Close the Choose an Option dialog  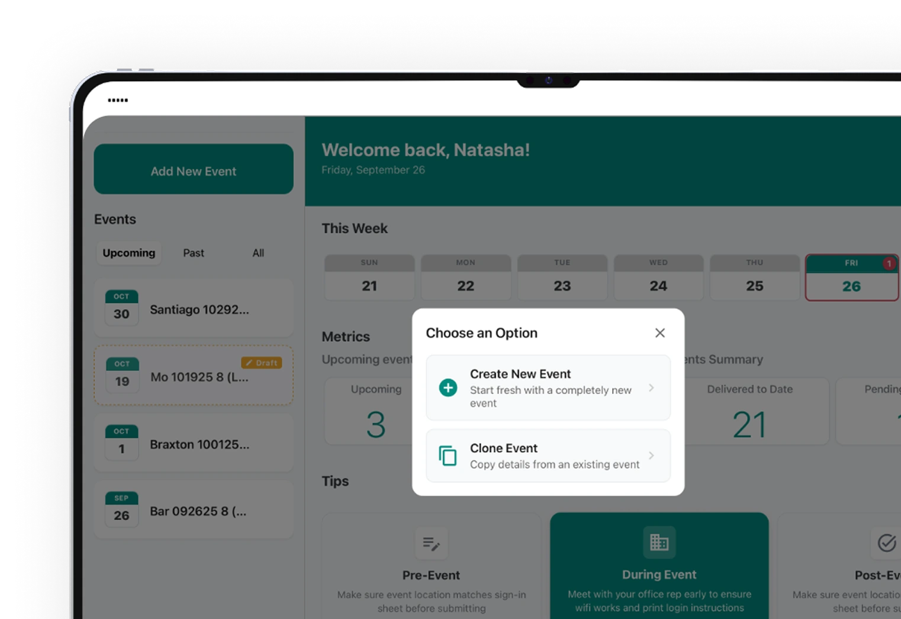click(659, 333)
